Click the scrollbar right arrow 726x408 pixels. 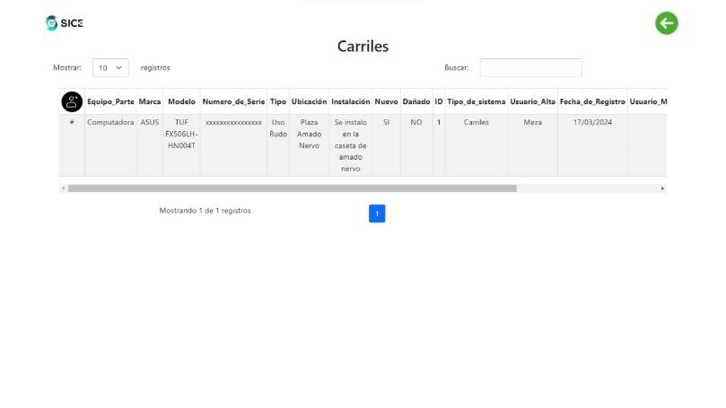[662, 188]
